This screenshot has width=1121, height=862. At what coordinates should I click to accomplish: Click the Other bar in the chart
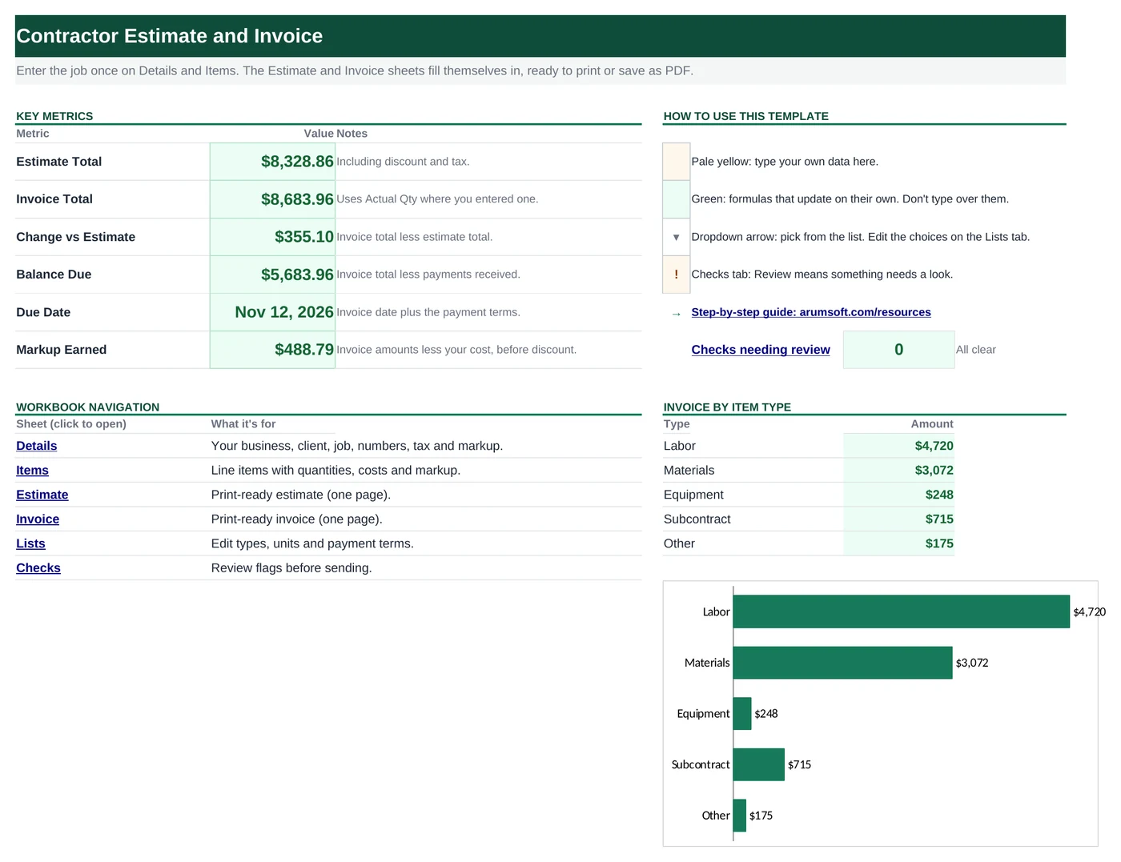(740, 816)
